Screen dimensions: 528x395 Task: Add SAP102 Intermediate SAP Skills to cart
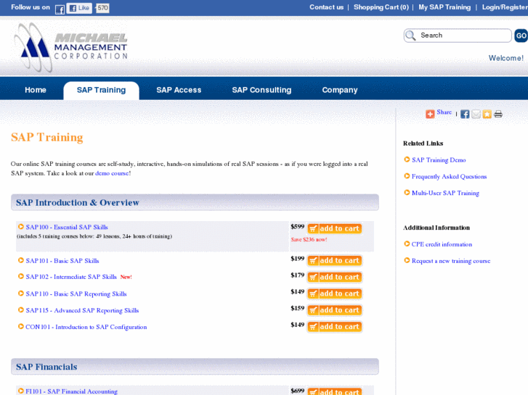pos(335,277)
